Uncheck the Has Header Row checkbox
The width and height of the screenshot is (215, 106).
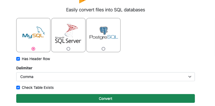click(18, 59)
